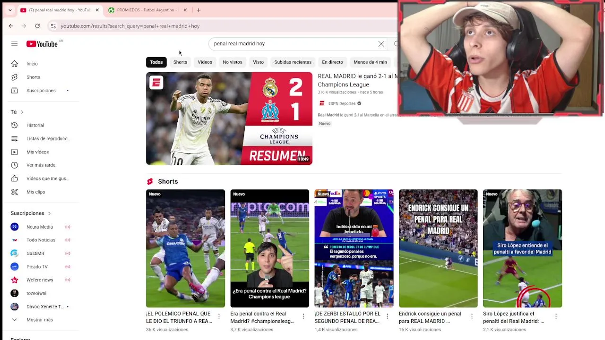
Task: Open the tab search dropdown arrow
Action: (10, 10)
